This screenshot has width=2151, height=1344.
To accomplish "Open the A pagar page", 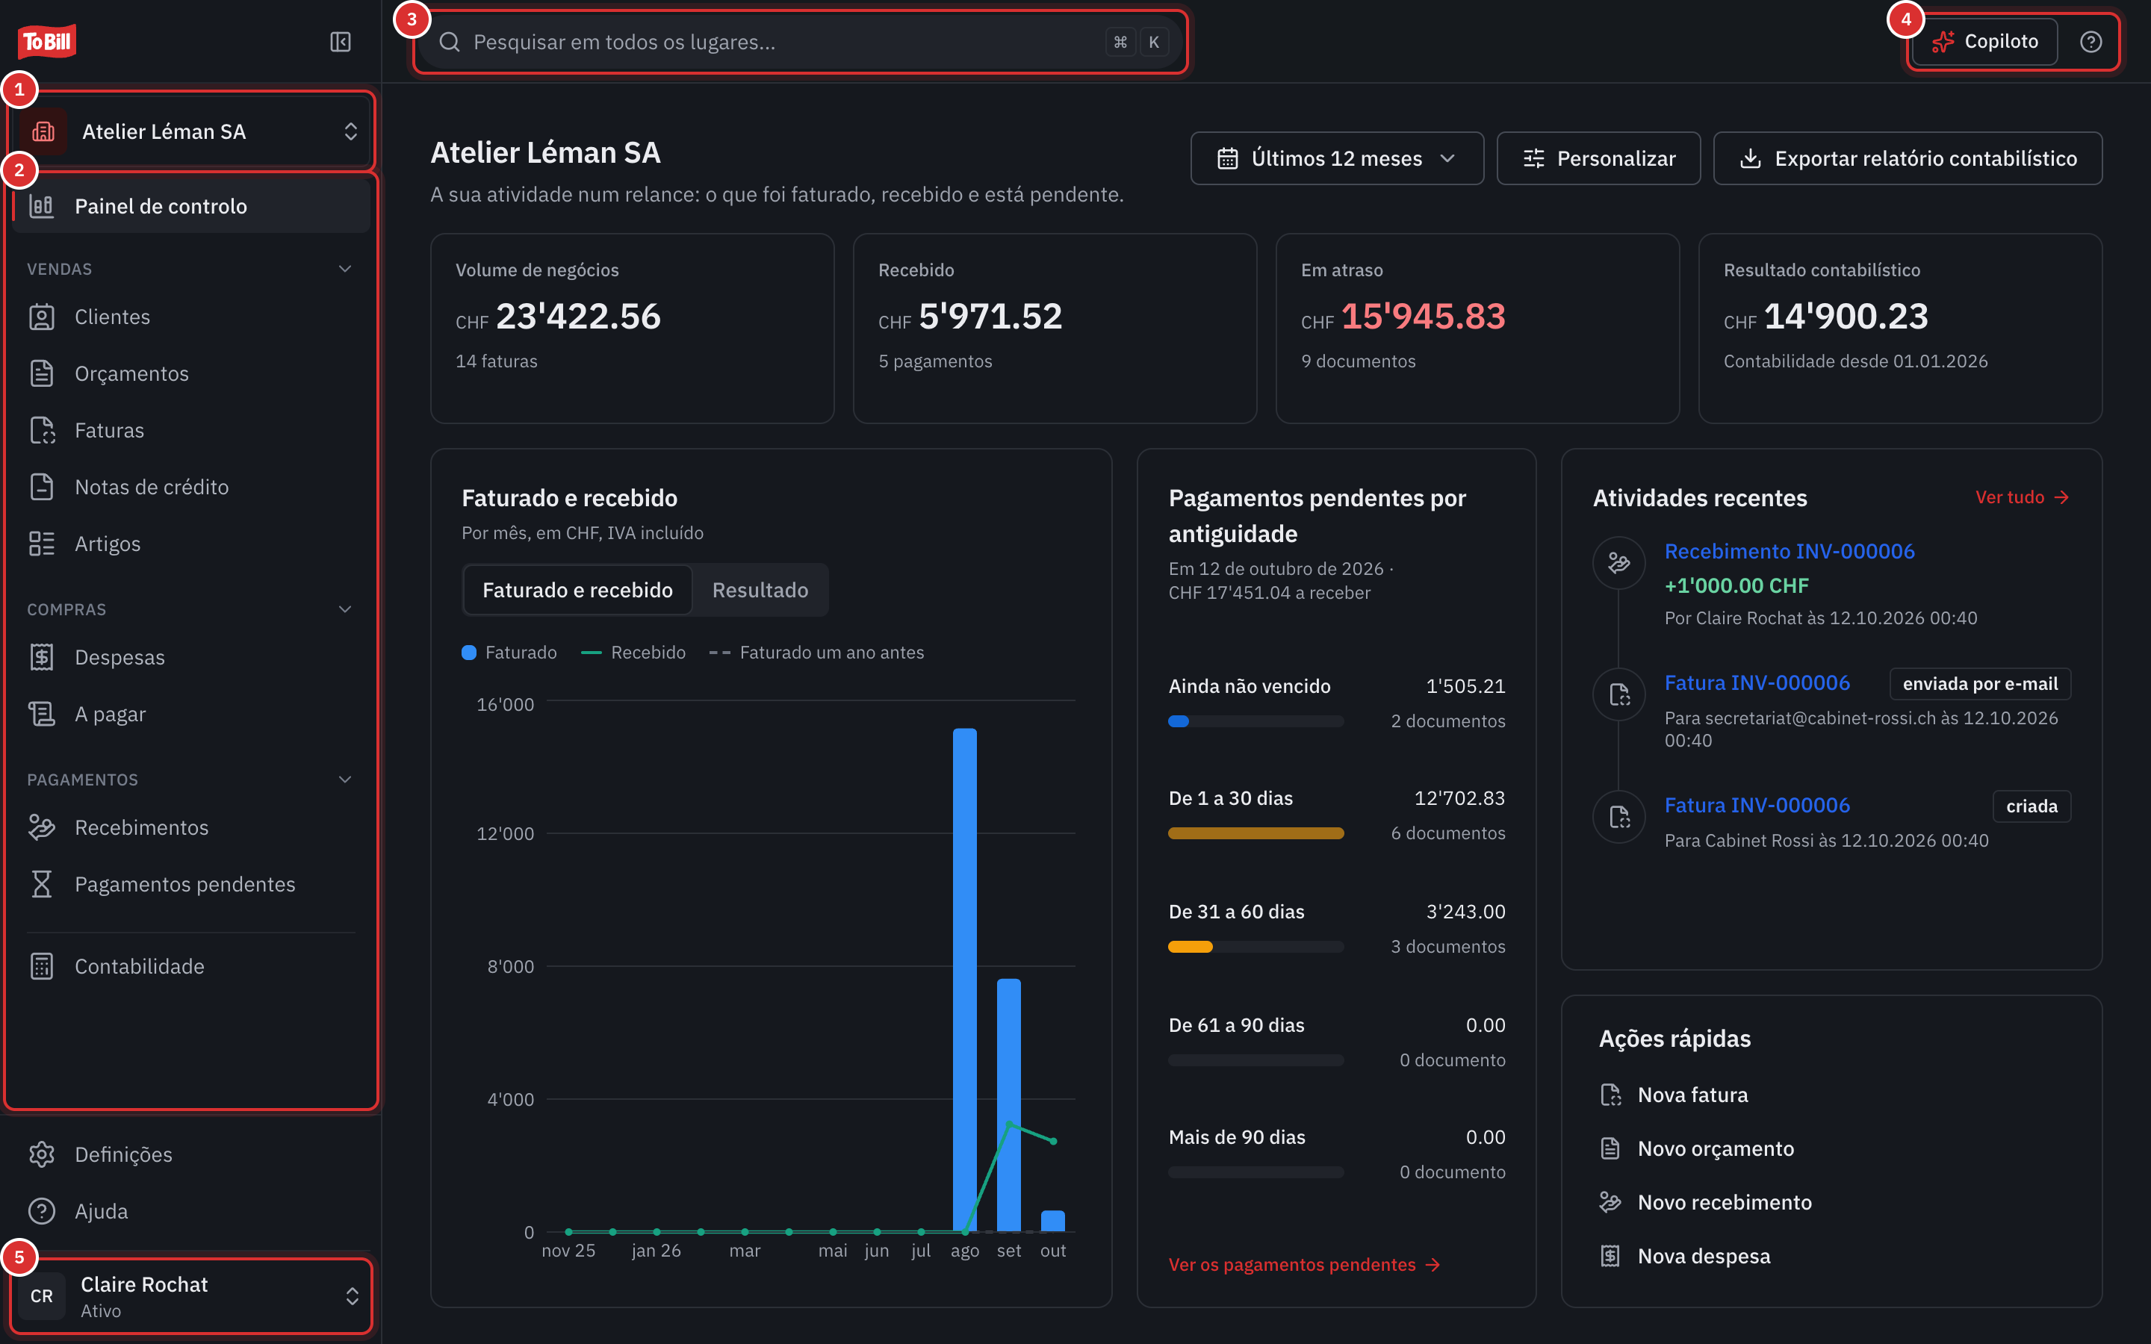I will tap(191, 715).
